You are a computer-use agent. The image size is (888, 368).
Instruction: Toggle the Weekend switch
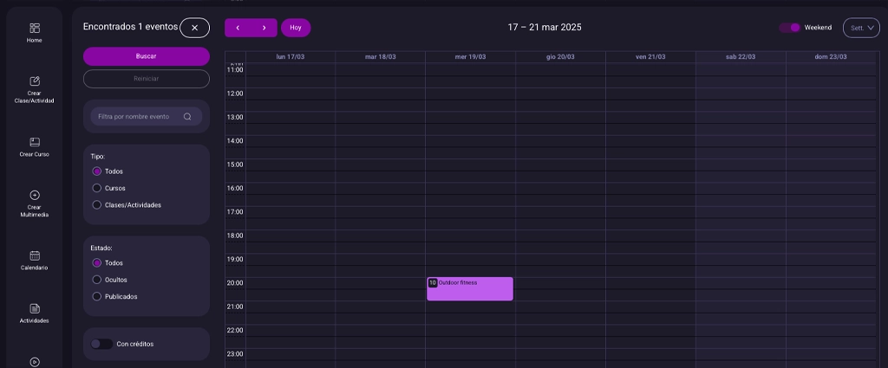(x=789, y=28)
